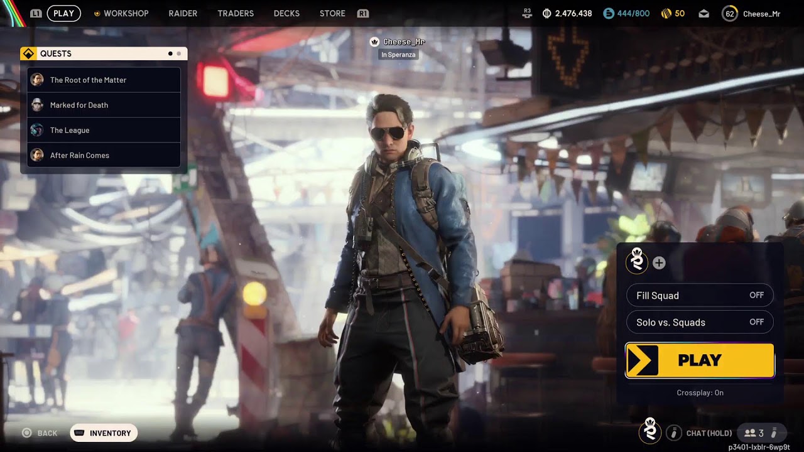804x452 pixels.
Task: Select the first Quests page dot
Action: coord(170,53)
